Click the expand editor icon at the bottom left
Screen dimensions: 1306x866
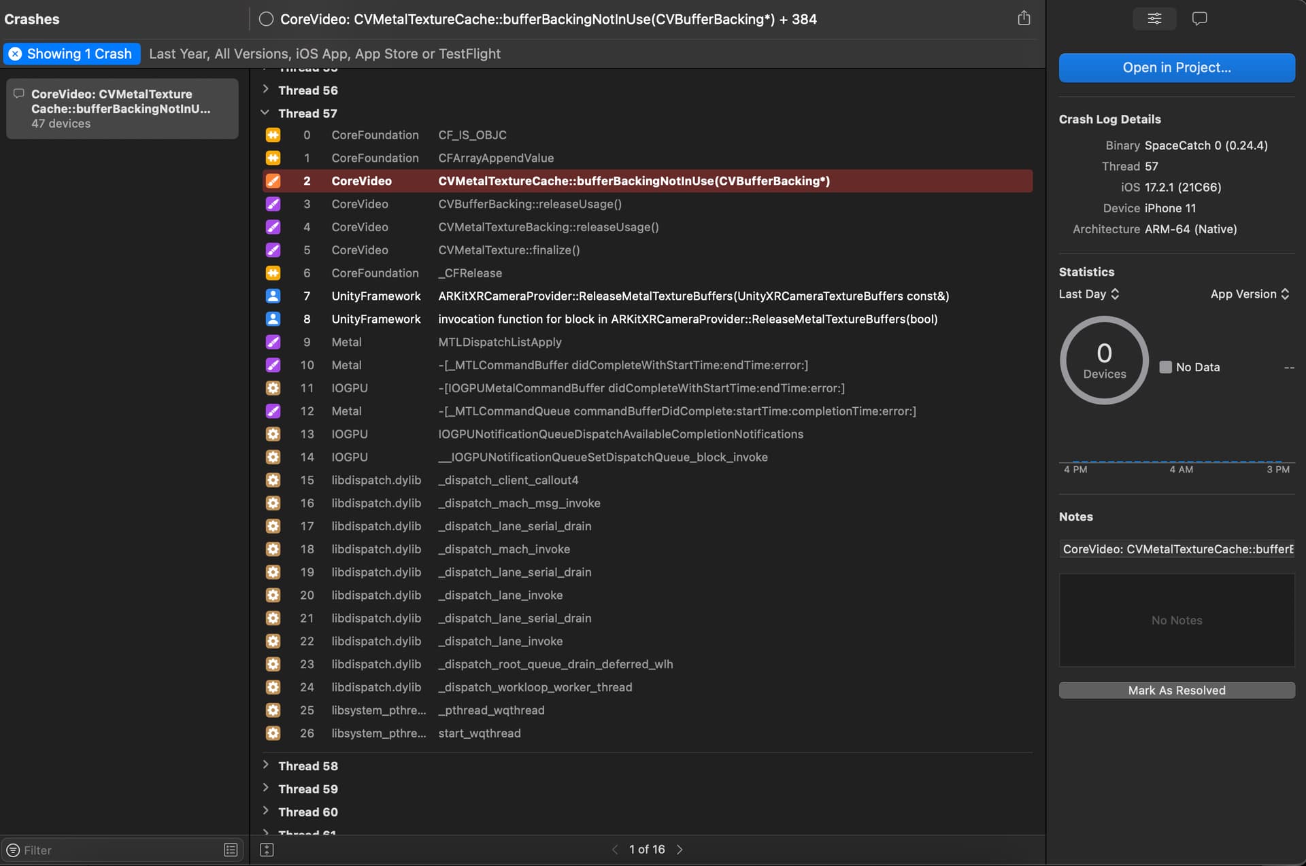(267, 850)
